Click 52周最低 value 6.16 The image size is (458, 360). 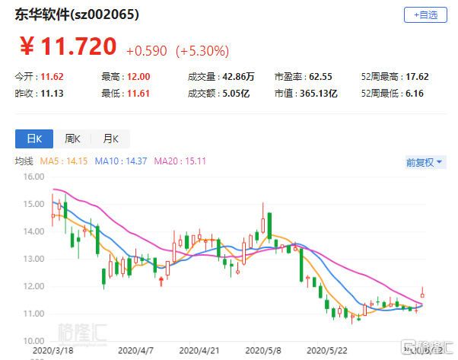tap(415, 94)
